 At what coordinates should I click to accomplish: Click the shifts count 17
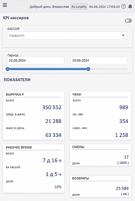coord(126,157)
